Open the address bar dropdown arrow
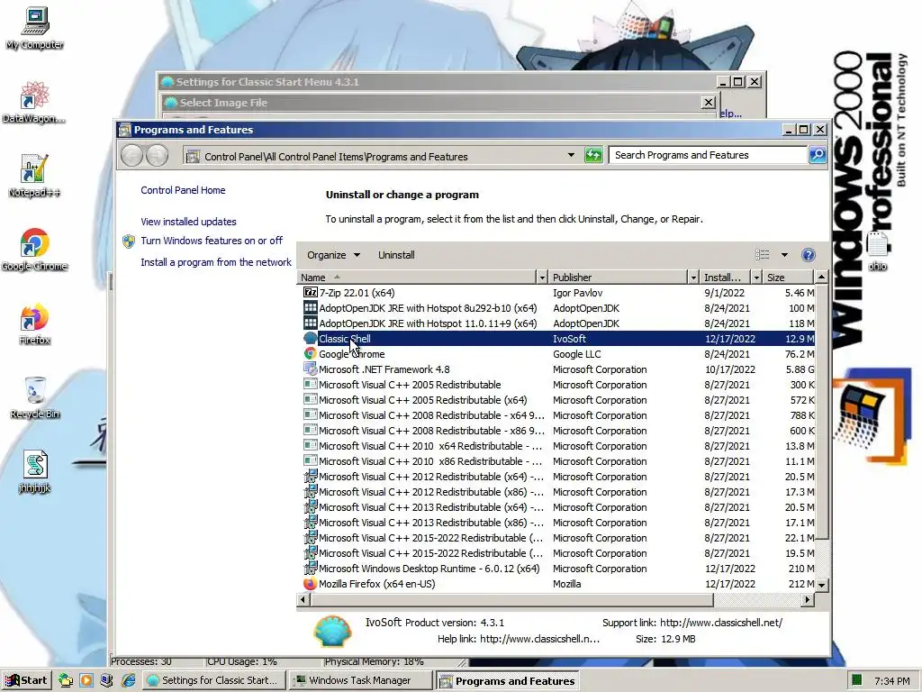This screenshot has width=922, height=692. click(570, 155)
